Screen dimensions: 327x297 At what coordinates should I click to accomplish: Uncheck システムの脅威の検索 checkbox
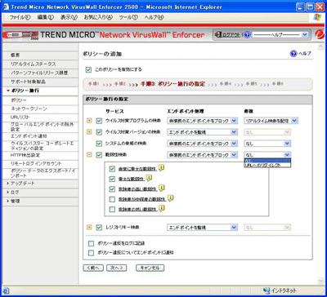click(99, 144)
